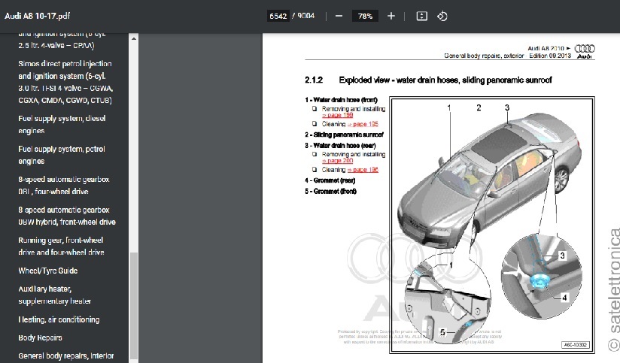
Task: Open the page 200 link
Action: pyautogui.click(x=337, y=161)
